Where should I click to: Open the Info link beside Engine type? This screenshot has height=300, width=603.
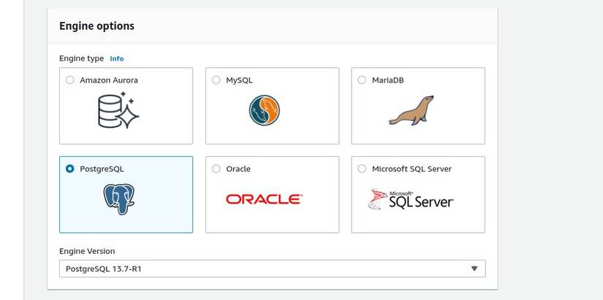pos(117,58)
